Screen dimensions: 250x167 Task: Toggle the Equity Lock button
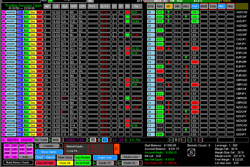click(x=131, y=157)
